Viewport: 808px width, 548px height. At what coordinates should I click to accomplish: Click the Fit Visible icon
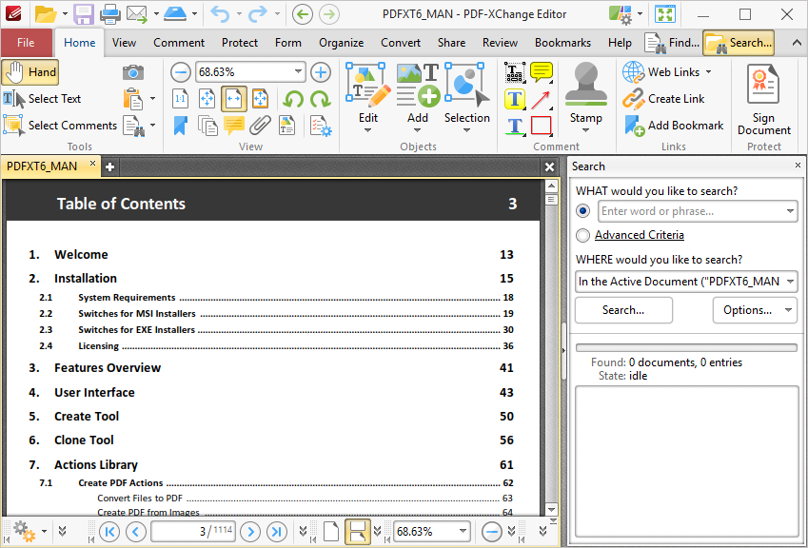(x=260, y=99)
